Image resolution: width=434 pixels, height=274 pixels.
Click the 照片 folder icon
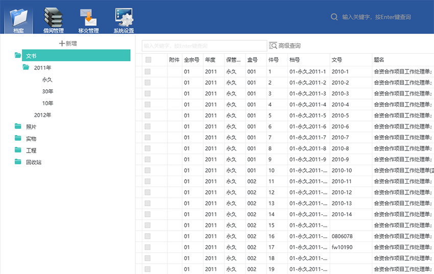coord(18,127)
